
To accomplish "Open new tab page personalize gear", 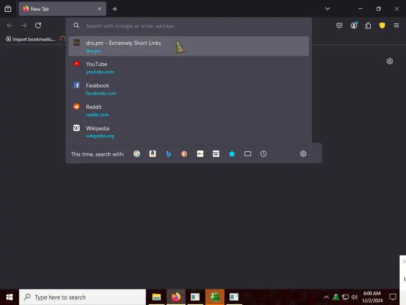I will coord(390,61).
